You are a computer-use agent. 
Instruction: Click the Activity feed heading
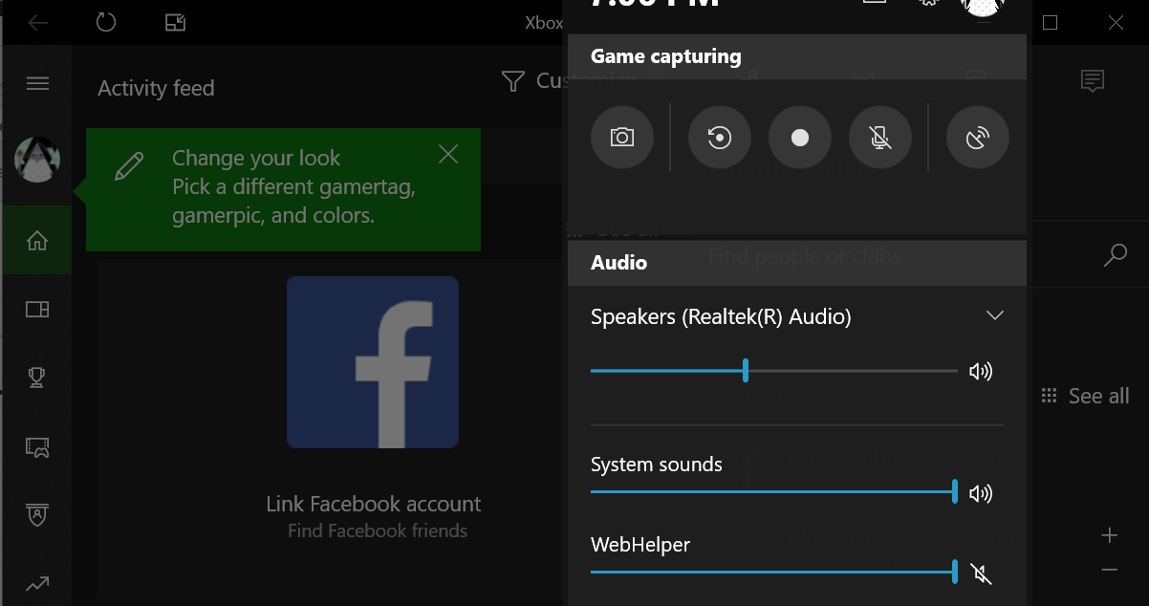(x=156, y=88)
